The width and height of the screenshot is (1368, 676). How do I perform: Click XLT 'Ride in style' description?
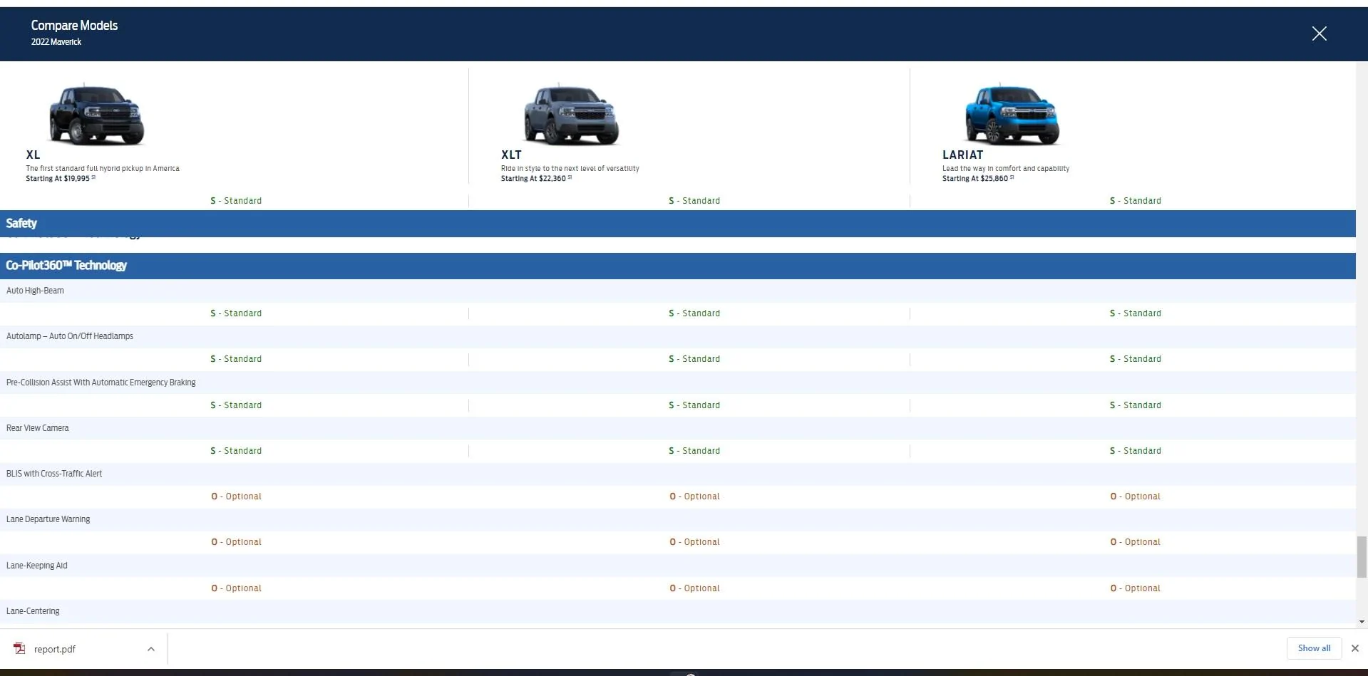click(570, 169)
